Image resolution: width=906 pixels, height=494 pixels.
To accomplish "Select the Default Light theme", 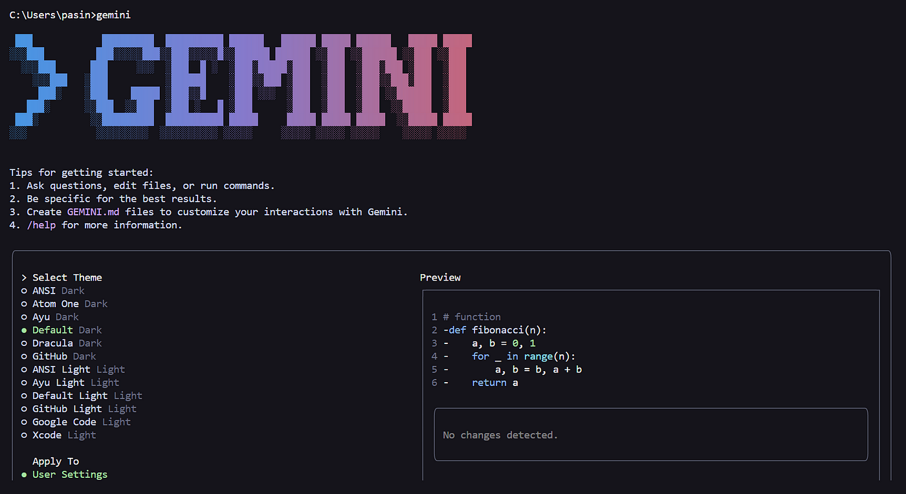I will 82,396.
